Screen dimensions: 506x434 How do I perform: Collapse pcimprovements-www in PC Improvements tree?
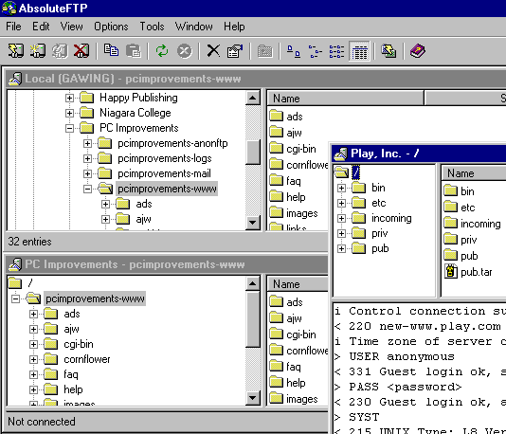(x=15, y=298)
